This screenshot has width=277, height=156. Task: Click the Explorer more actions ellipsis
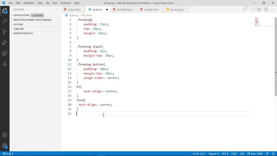click(56, 10)
